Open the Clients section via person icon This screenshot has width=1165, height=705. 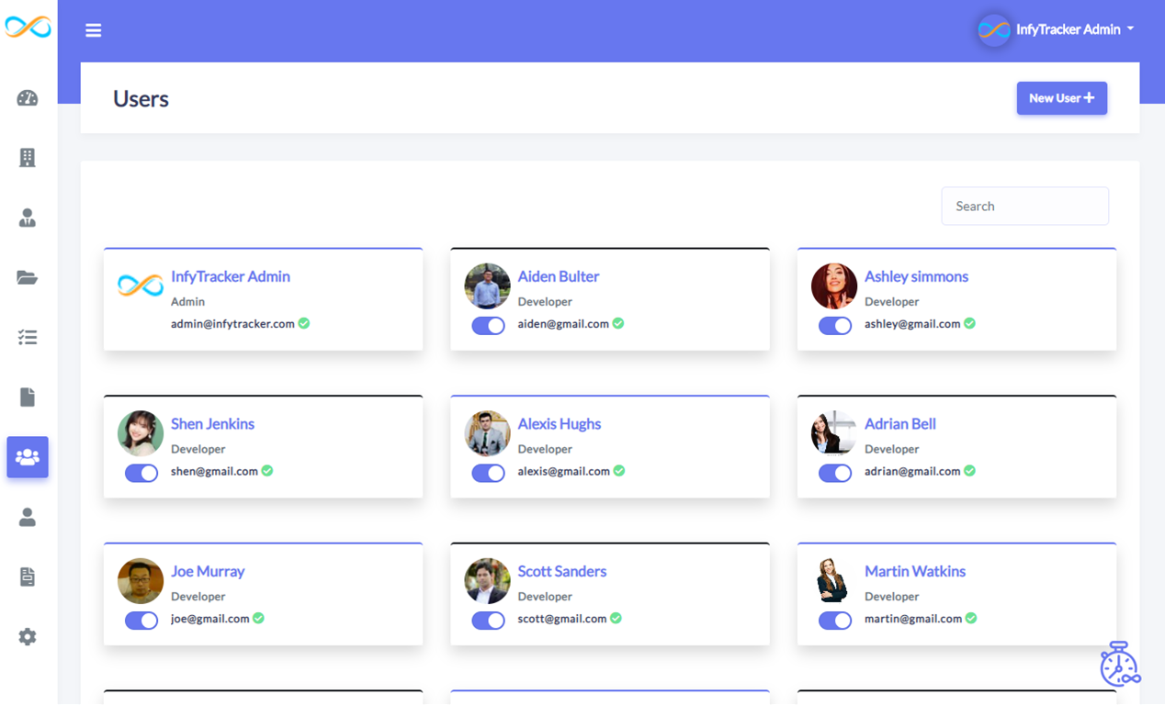pyautogui.click(x=28, y=218)
